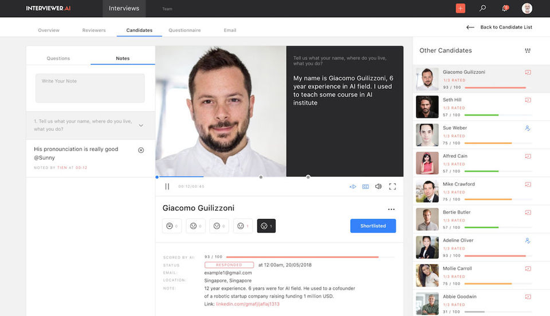Open Sue Weber's candidate photo

pos(427,135)
